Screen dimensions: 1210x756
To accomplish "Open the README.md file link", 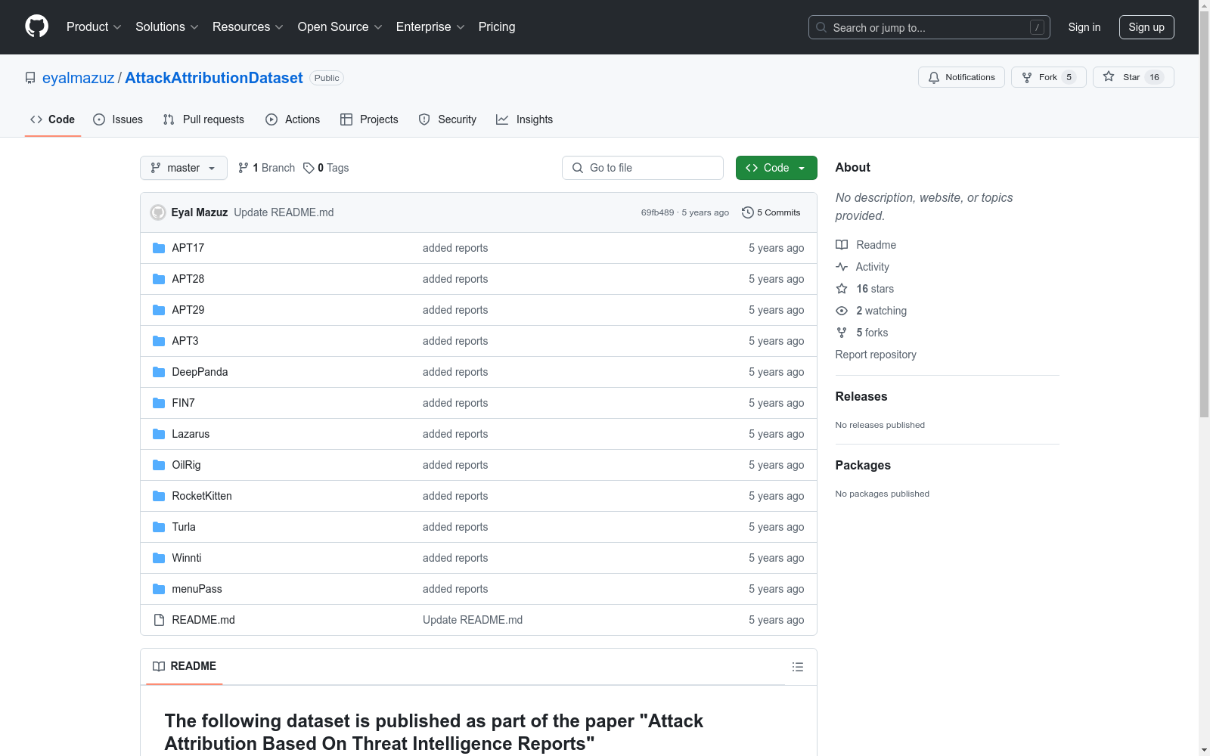I will click(x=203, y=620).
